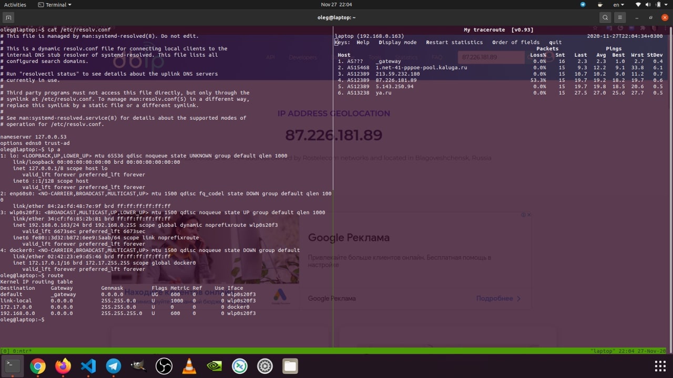Click the Loss% column header
The image size is (673, 378).
coord(538,55)
